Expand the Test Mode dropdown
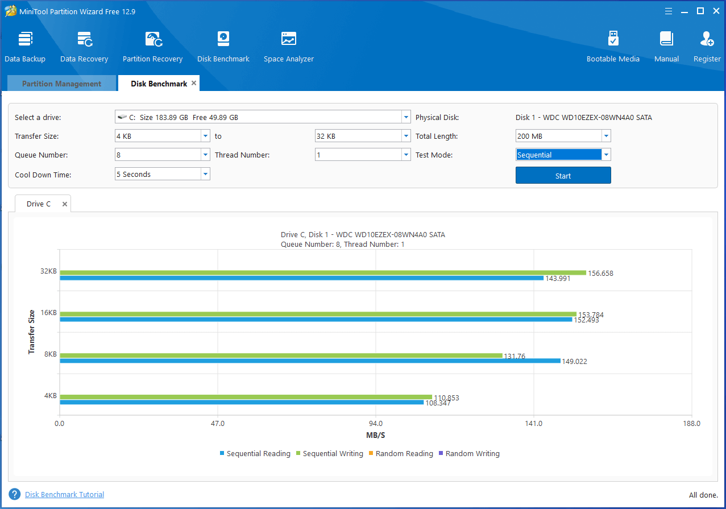The width and height of the screenshot is (726, 509). click(x=606, y=155)
